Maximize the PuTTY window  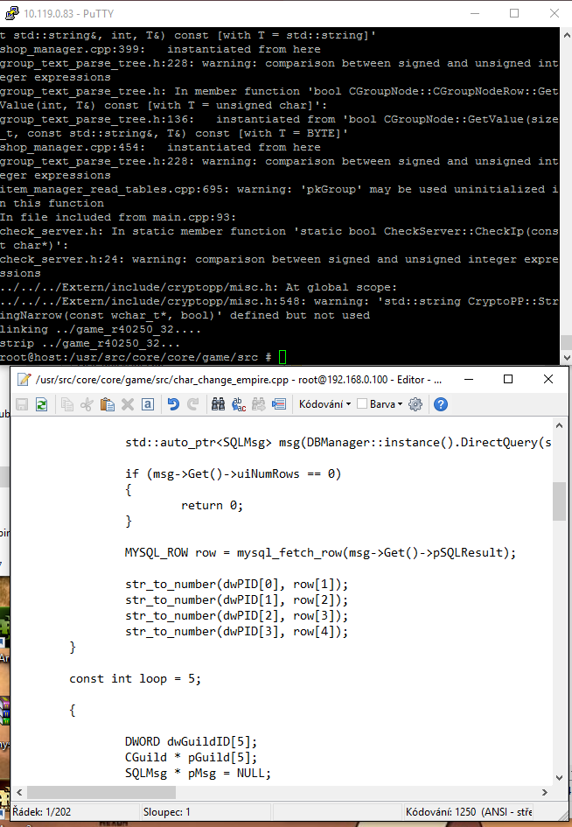pos(514,13)
